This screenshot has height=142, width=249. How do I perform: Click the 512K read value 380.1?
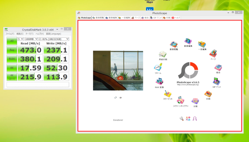[x=30, y=59]
